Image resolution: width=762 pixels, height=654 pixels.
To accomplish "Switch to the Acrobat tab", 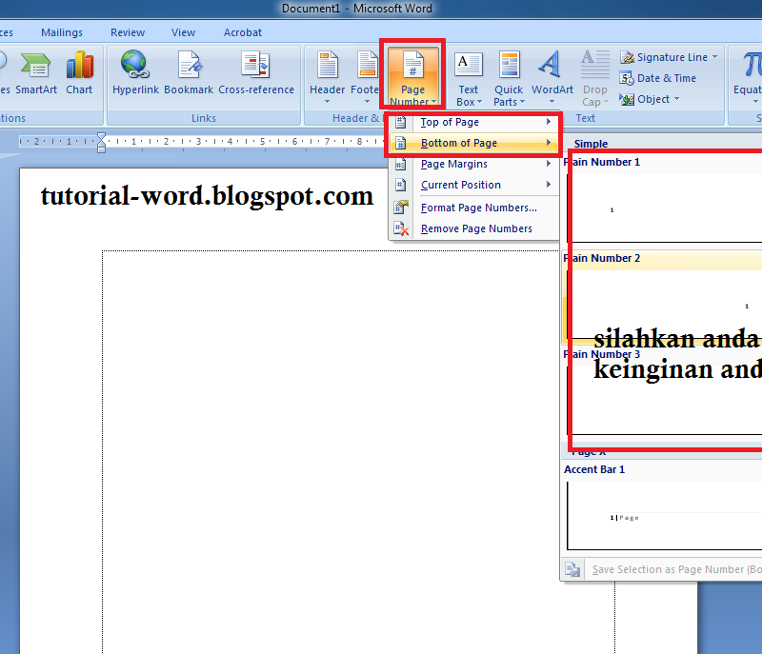I will pyautogui.click(x=243, y=32).
